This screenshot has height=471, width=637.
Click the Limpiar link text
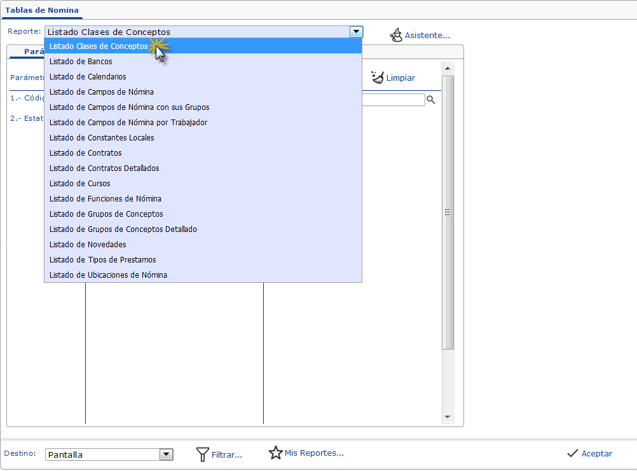[x=401, y=78]
